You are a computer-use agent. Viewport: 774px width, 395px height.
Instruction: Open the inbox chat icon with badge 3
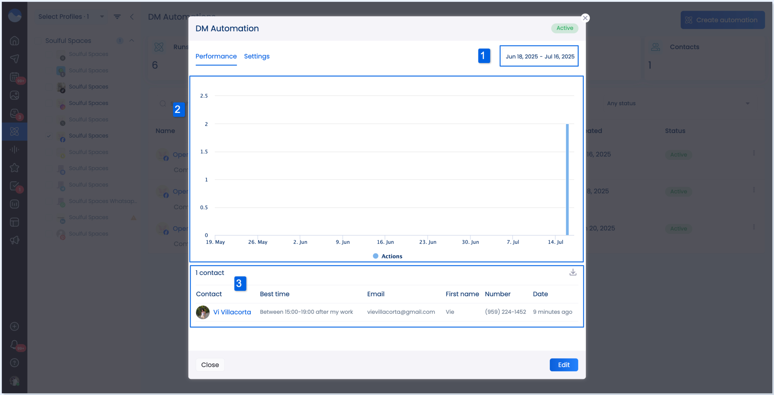coord(14,113)
